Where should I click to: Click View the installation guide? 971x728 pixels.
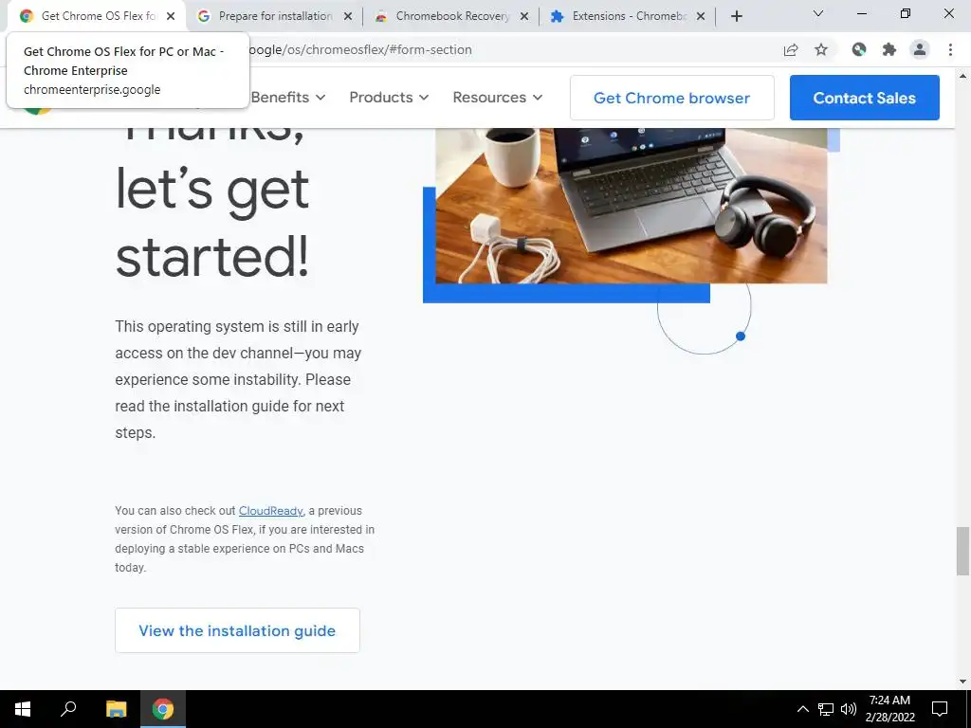tap(237, 630)
